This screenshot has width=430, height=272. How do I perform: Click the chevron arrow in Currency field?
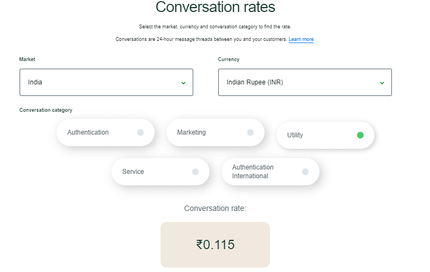pyautogui.click(x=382, y=83)
